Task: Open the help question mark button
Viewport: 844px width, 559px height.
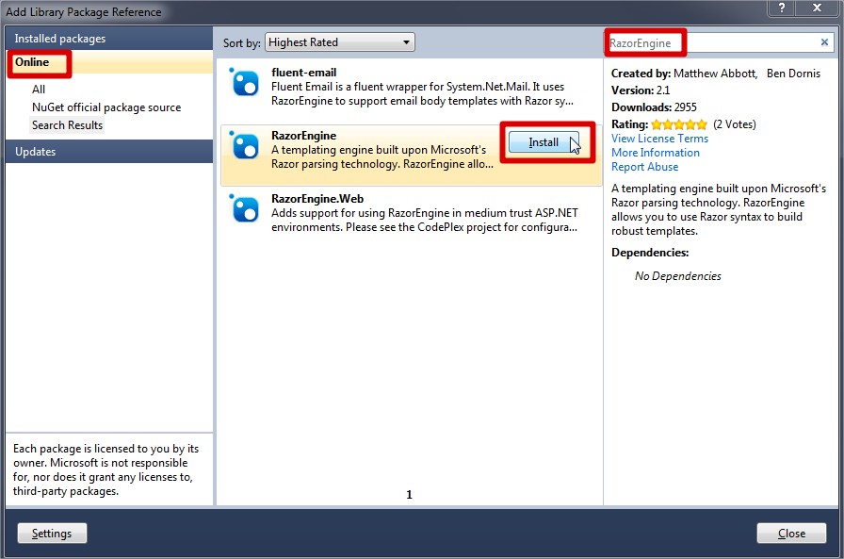Action: pos(782,8)
